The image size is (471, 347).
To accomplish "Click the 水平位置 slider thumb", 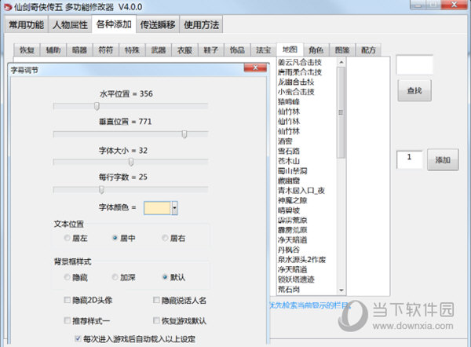I will tap(97, 106).
